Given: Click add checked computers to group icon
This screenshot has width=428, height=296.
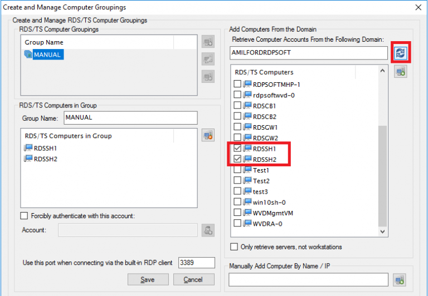Looking at the screenshot, I should coord(401,72).
